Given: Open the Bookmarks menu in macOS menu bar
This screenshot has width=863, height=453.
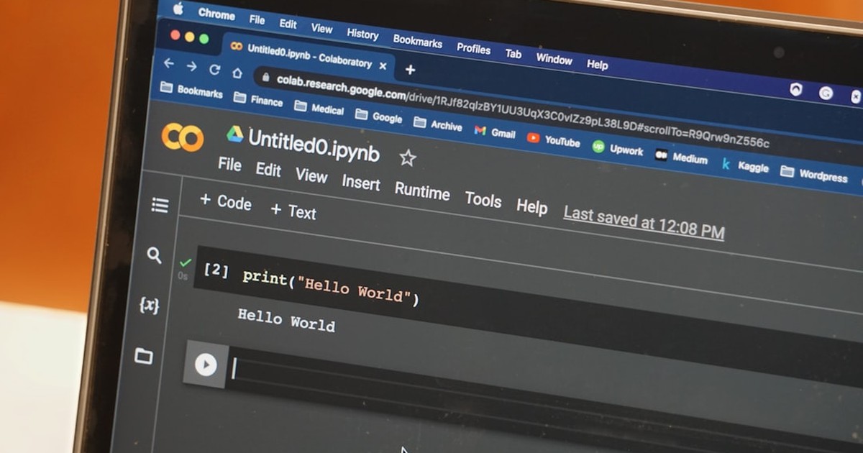Looking at the screenshot, I should [417, 41].
